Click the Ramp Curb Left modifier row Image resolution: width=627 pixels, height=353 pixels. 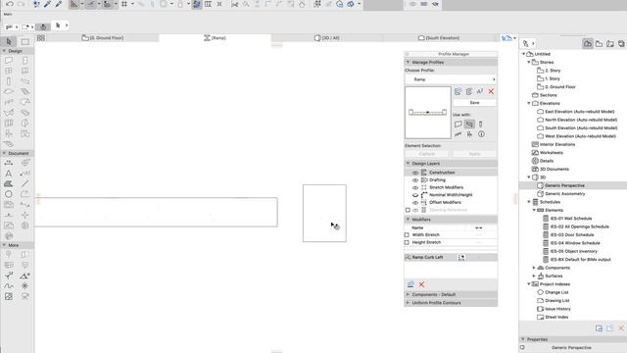pyautogui.click(x=451, y=257)
